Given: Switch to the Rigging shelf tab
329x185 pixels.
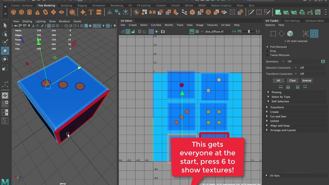Looking at the screenshot, I should click(82, 5).
